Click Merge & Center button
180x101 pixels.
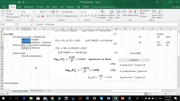(x=70, y=16)
